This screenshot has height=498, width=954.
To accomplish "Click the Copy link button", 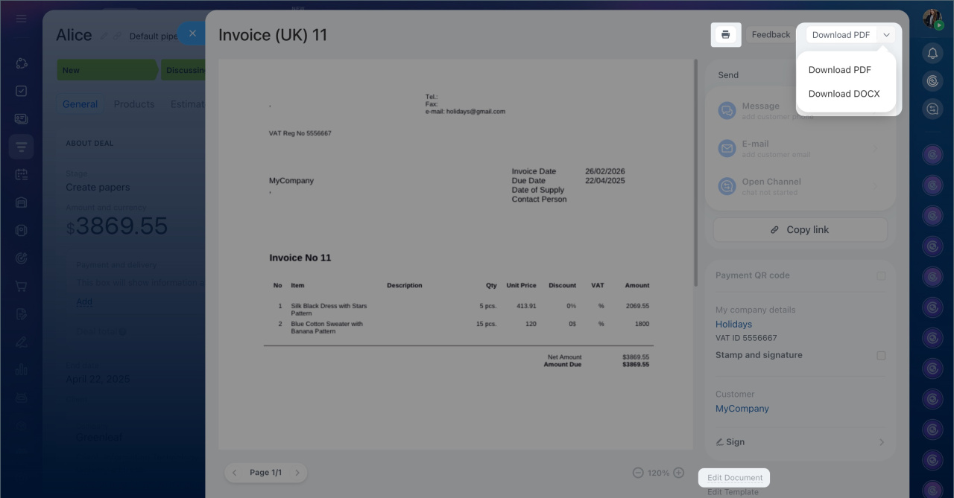I will 800,230.
